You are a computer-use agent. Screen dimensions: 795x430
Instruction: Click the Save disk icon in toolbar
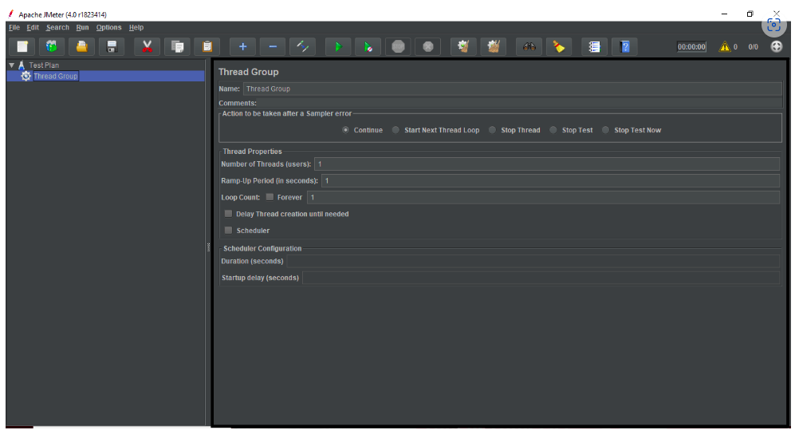pos(112,47)
